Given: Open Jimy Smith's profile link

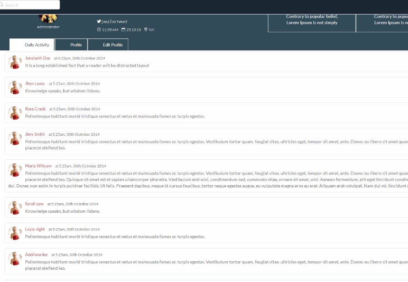Looking at the screenshot, I should [35, 134].
